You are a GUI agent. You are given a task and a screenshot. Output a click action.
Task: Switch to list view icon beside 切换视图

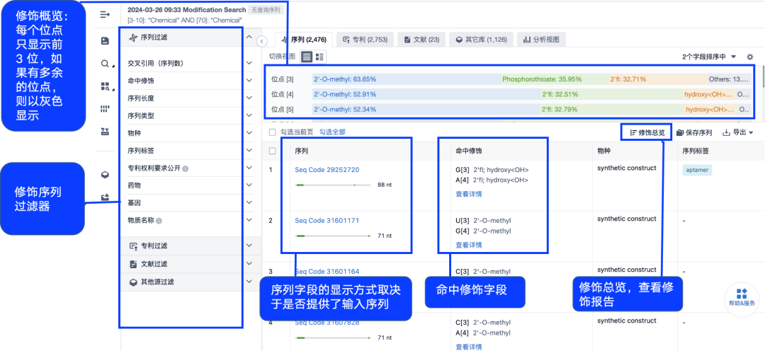307,57
